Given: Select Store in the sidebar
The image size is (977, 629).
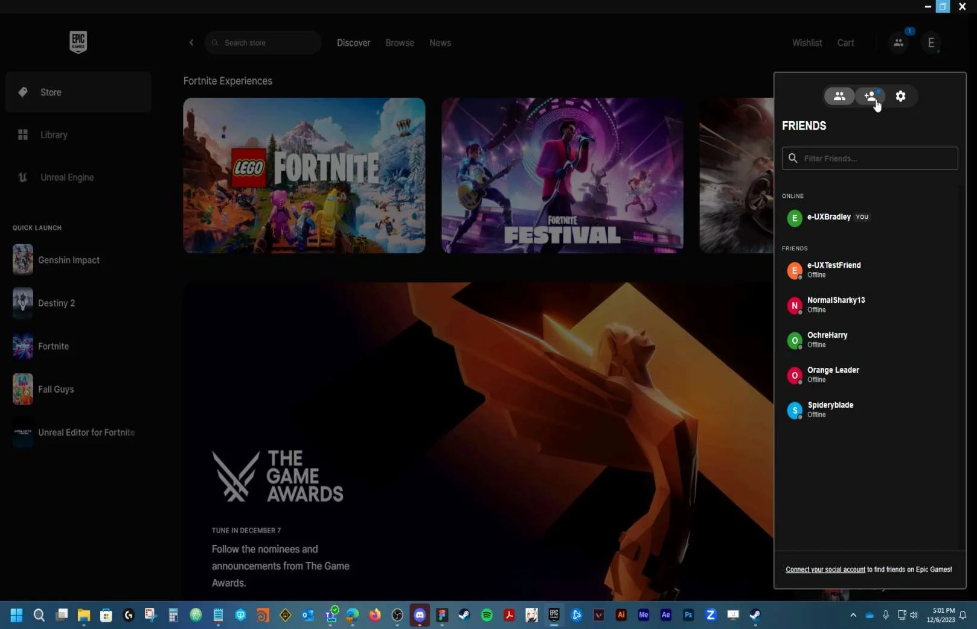Looking at the screenshot, I should coord(78,92).
